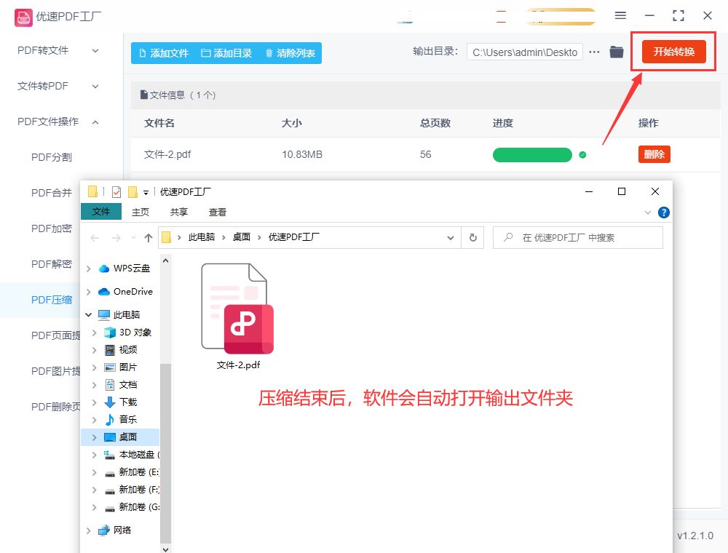Open the 文件 tab in Explorer

point(101,212)
